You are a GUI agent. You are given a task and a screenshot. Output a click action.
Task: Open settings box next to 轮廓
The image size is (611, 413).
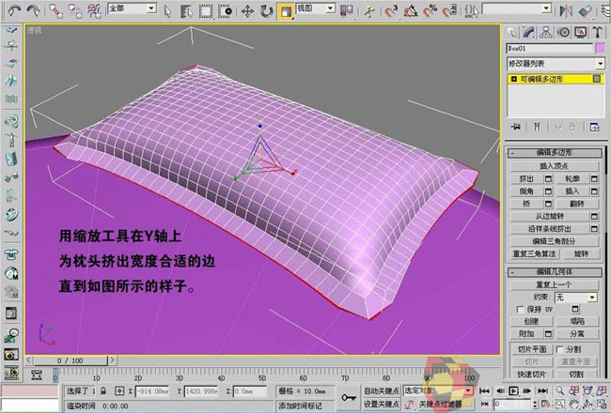click(594, 179)
